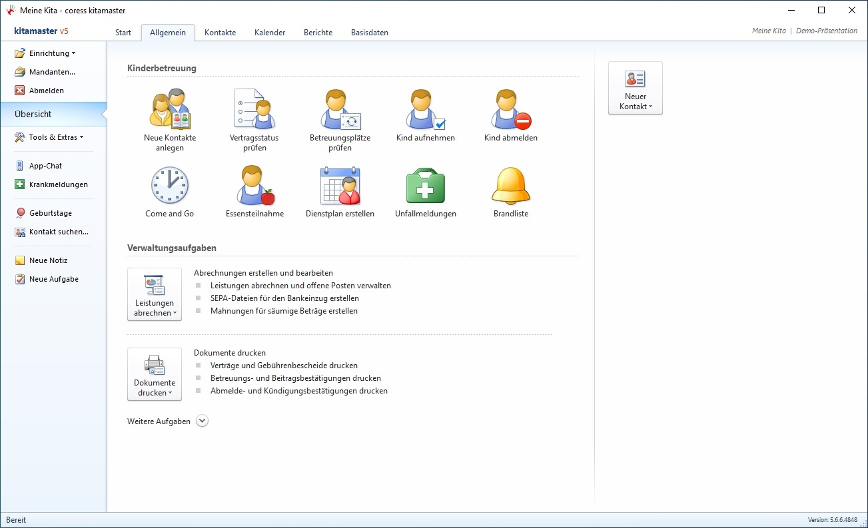Launch Dienstplan erstellen
Viewport: 868px width, 528px height.
340,185
